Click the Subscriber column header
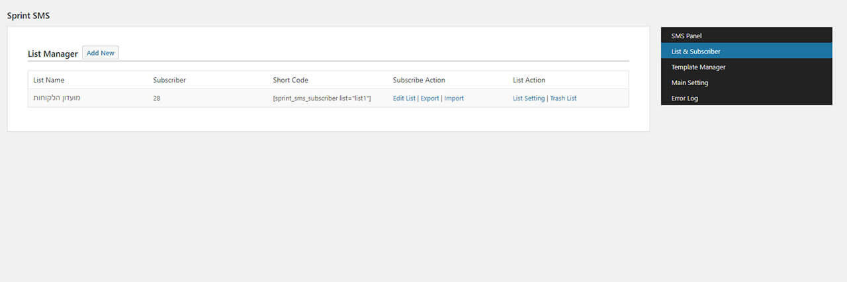Screen dimensions: 847x282 [169, 80]
